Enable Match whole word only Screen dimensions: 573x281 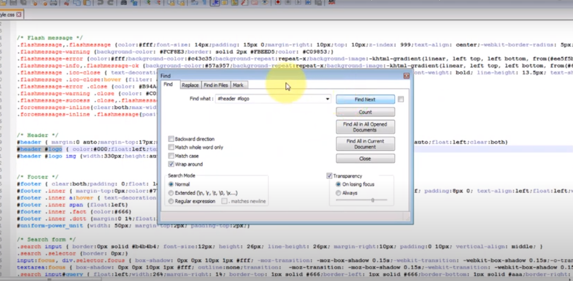171,147
